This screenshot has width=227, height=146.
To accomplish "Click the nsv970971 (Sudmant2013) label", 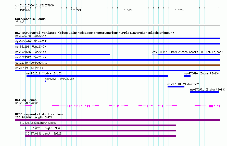I will coord(208,89).
